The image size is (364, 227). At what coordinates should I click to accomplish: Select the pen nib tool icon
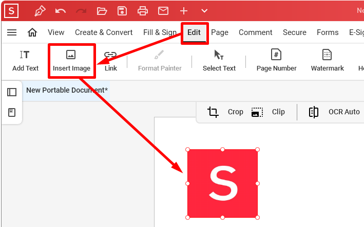tap(40, 11)
